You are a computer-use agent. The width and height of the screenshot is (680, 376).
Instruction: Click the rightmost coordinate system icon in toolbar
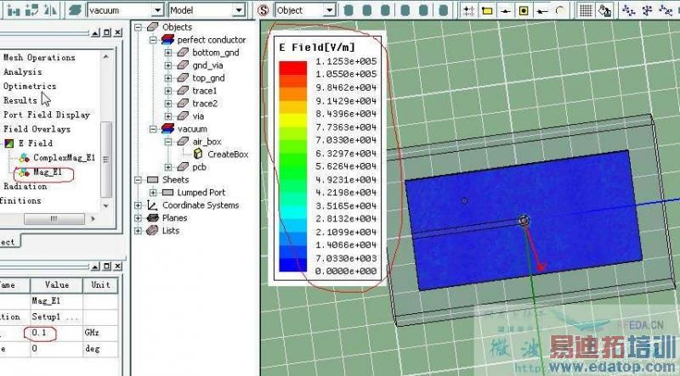point(666,10)
